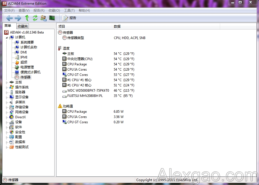Select the #1 CPU/ #1 核心 row
This screenshot has height=185, width=259.
coord(98,80)
